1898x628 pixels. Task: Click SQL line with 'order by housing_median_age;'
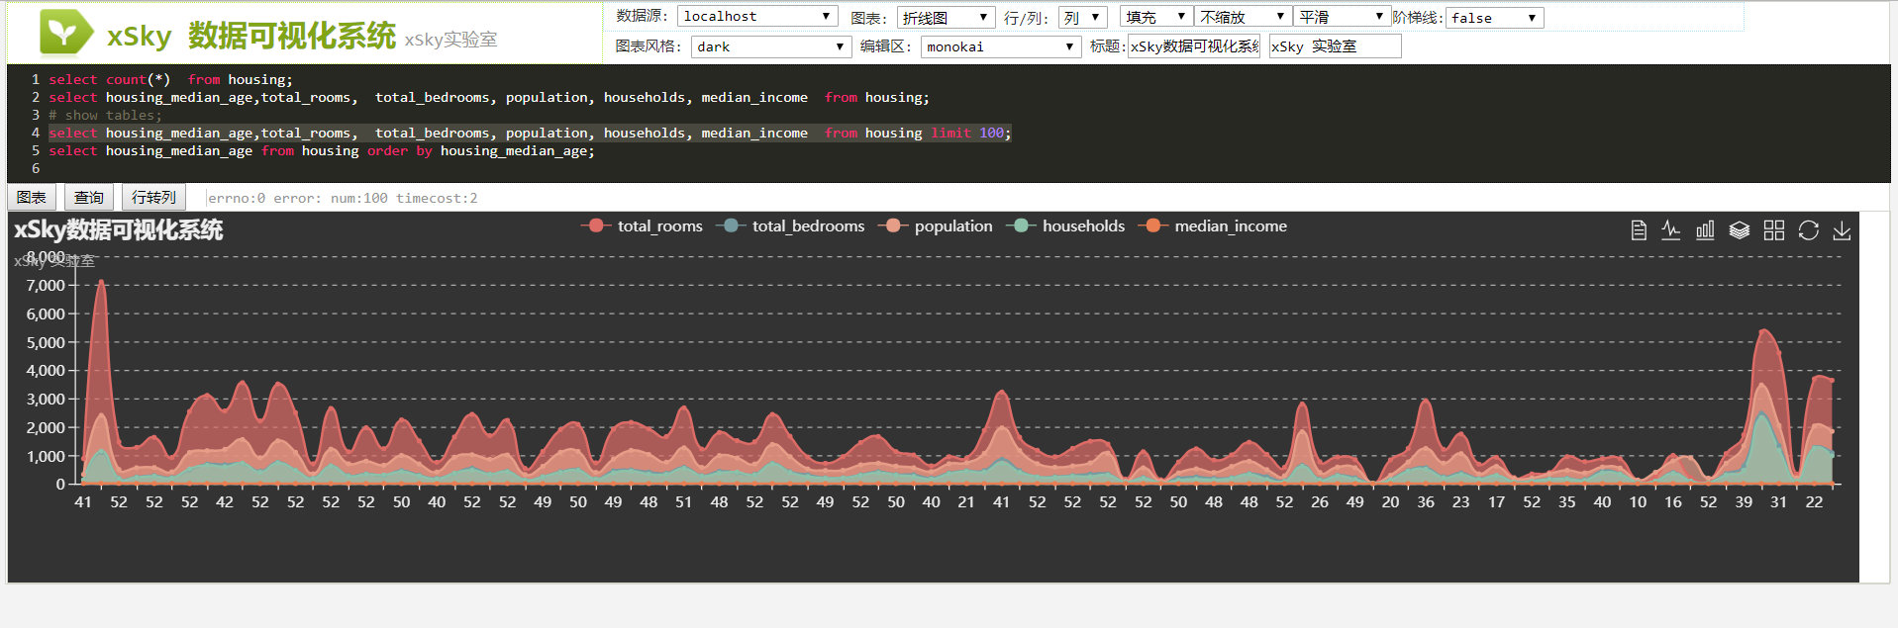pyautogui.click(x=322, y=151)
